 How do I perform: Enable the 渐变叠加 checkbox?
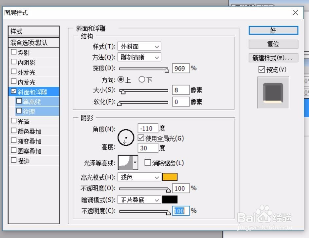tap(14, 141)
